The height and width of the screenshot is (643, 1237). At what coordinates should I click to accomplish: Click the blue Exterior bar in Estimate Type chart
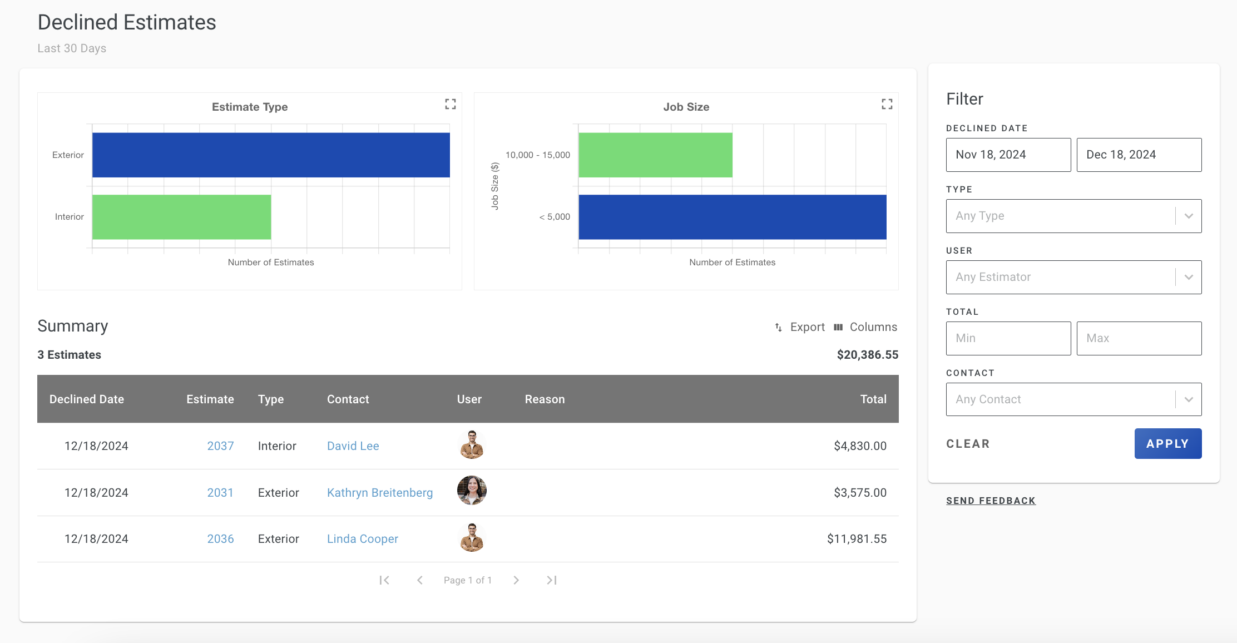click(271, 155)
